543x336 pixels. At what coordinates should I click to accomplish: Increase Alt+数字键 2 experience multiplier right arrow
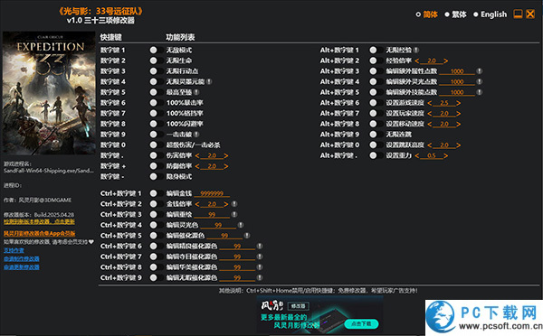point(445,61)
